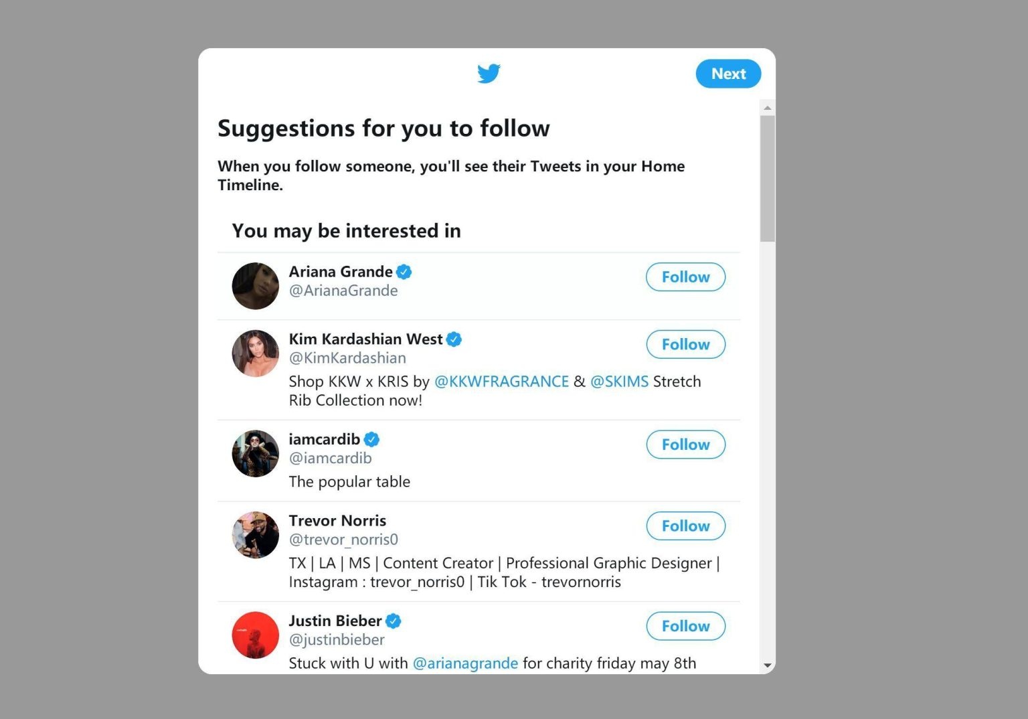Follow Trevor Norris
Image resolution: width=1028 pixels, height=719 pixels.
pos(685,526)
